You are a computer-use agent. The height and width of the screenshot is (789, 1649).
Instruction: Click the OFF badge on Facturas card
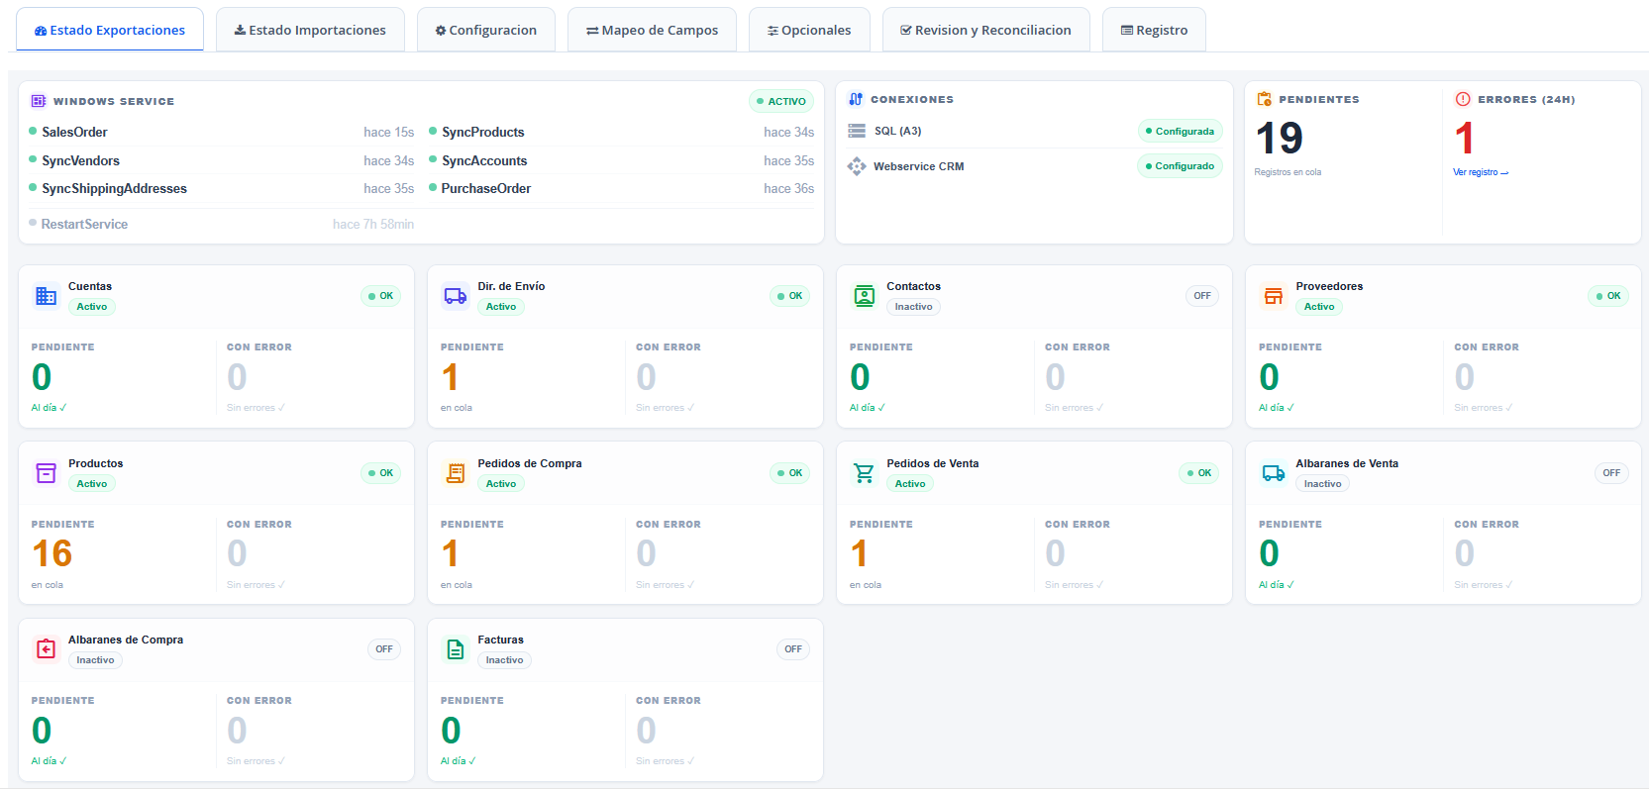[x=793, y=648]
